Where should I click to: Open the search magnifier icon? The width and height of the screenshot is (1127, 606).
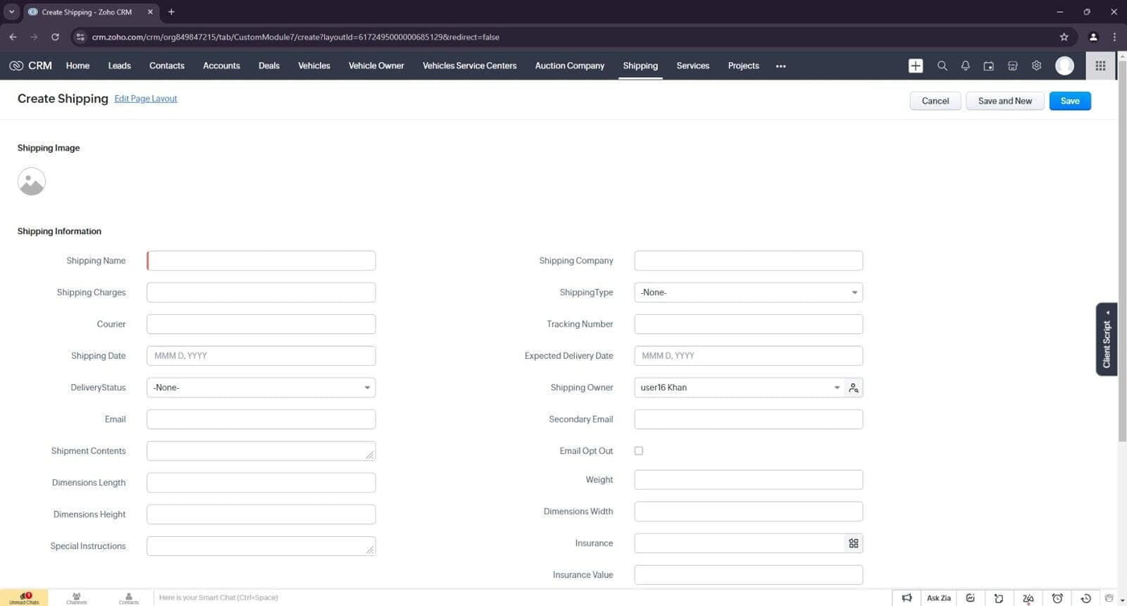942,66
